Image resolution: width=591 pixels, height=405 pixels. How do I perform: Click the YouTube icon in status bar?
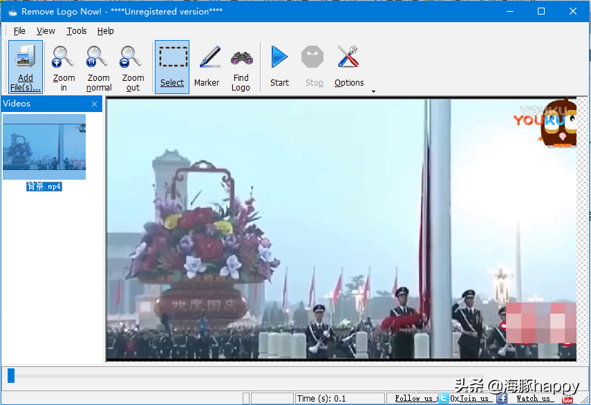point(567,399)
